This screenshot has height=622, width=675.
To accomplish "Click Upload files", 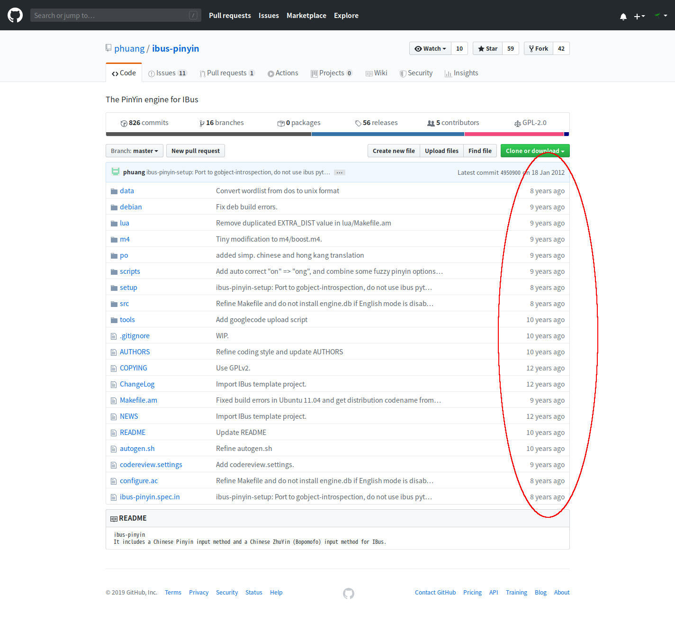I will click(x=441, y=151).
